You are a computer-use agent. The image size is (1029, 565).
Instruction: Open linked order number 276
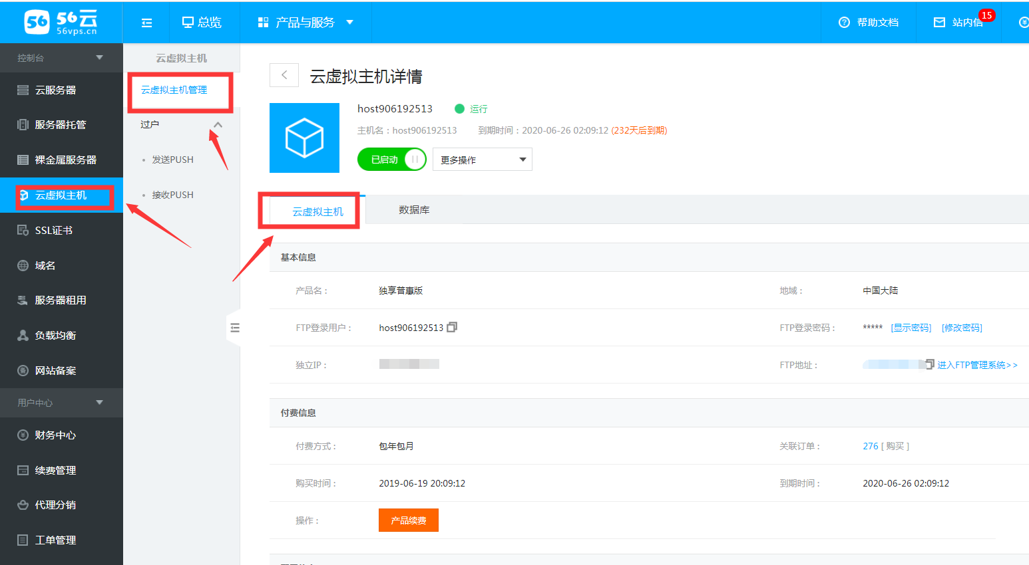coord(870,446)
